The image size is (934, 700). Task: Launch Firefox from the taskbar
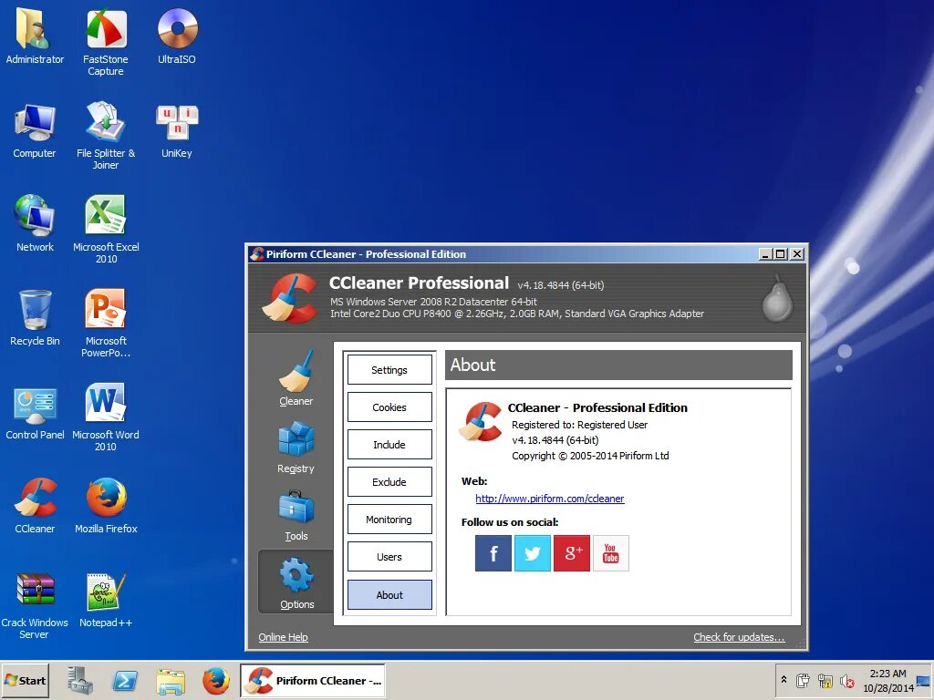click(215, 680)
